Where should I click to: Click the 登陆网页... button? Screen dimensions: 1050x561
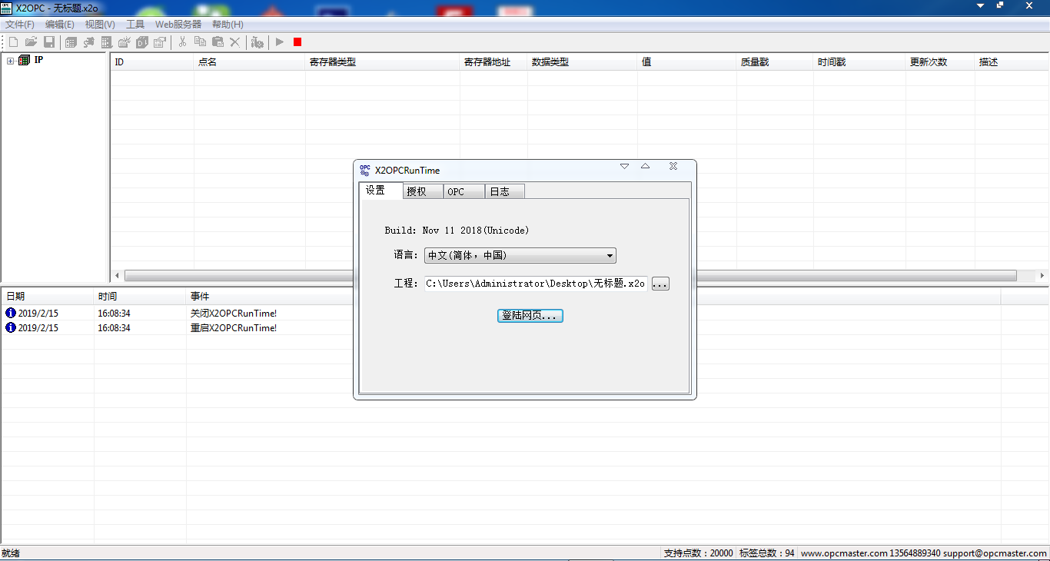point(530,316)
